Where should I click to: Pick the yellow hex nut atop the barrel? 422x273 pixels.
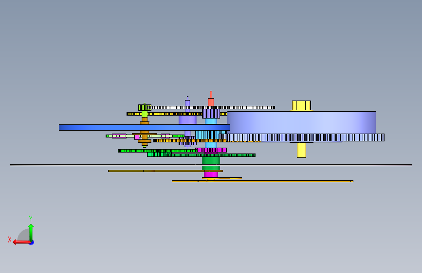[301, 105]
